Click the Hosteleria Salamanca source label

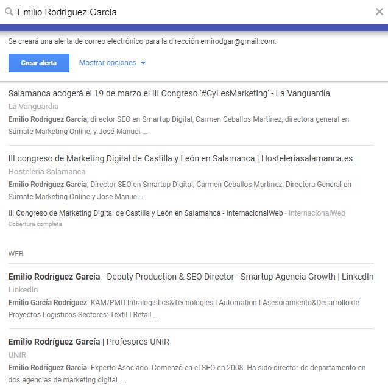pos(47,172)
